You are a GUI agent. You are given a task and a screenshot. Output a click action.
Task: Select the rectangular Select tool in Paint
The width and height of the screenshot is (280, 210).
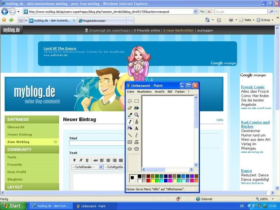point(136,101)
